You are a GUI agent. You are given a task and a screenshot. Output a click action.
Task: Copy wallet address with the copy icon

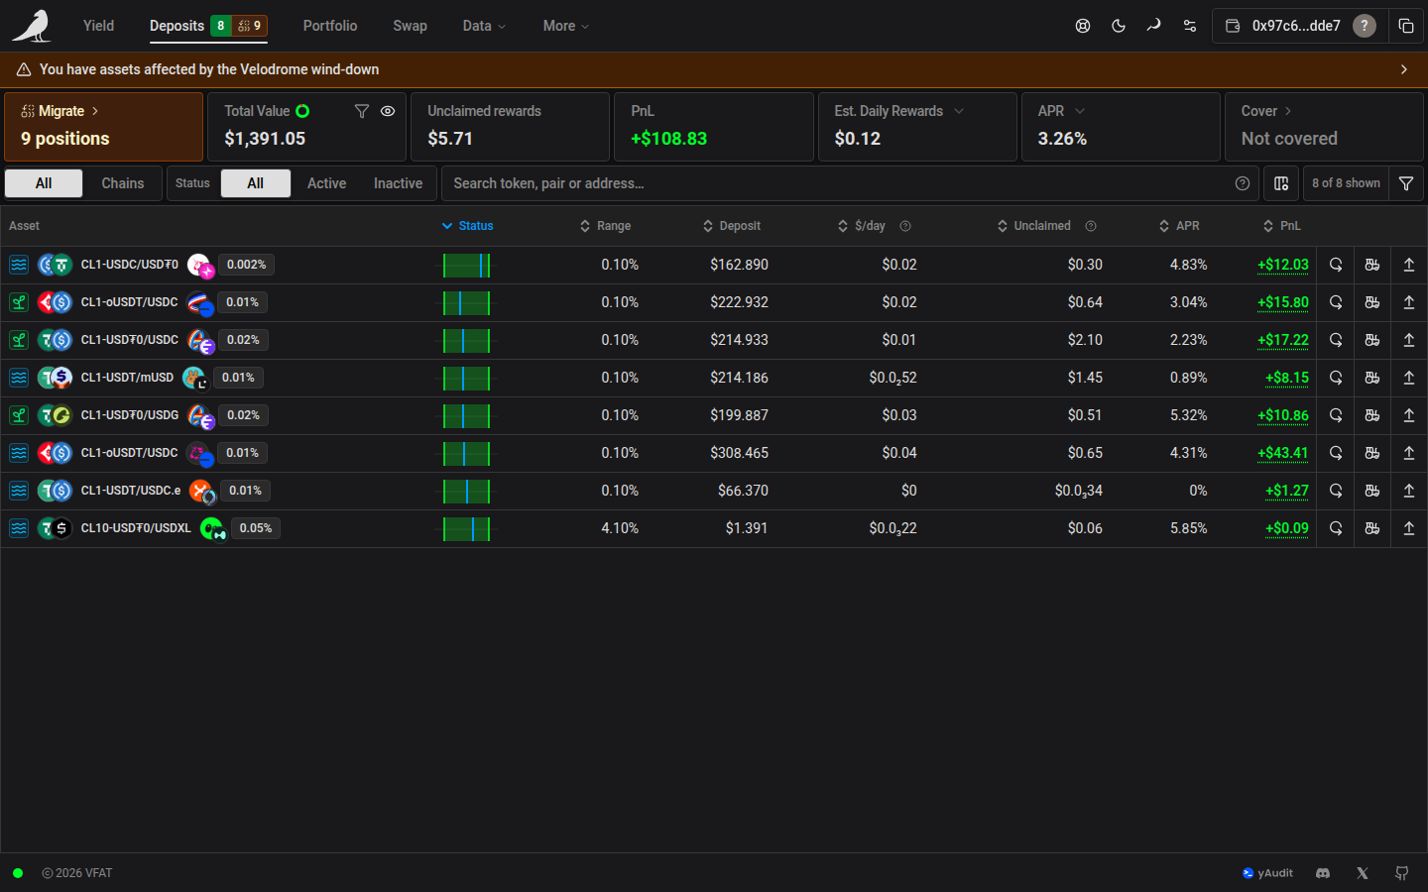pyautogui.click(x=1406, y=26)
